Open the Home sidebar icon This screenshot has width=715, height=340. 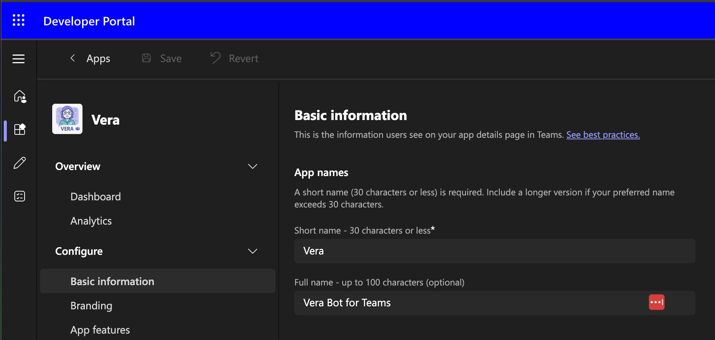tap(20, 97)
